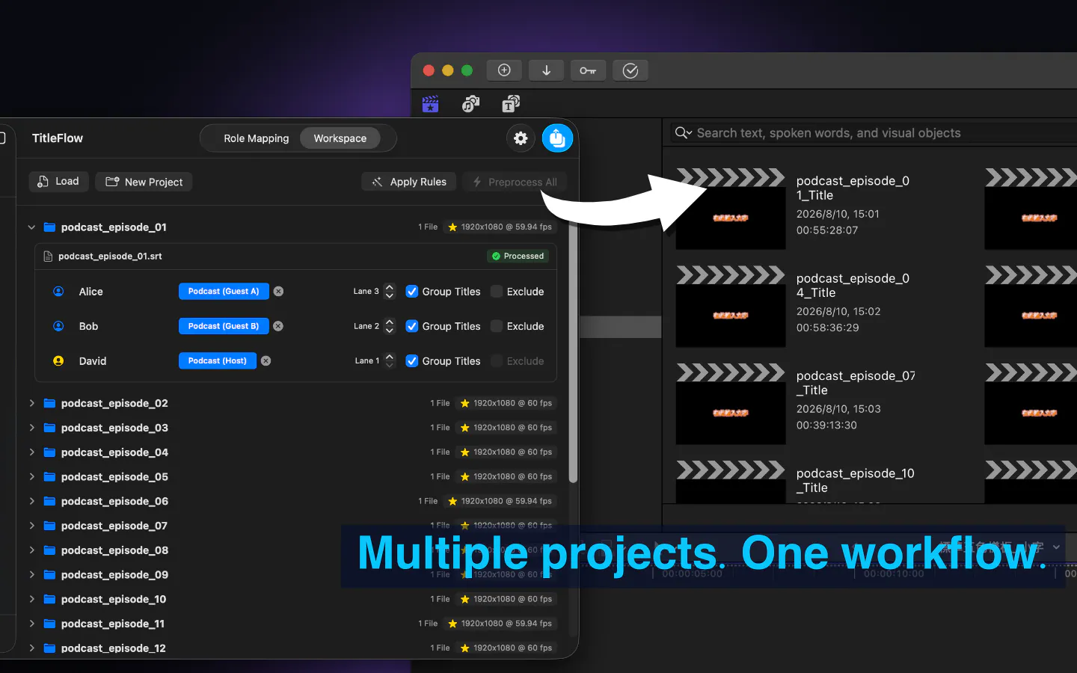Click the TitleFlow project list scrollbar
The width and height of the screenshot is (1077, 673).
tap(573, 351)
